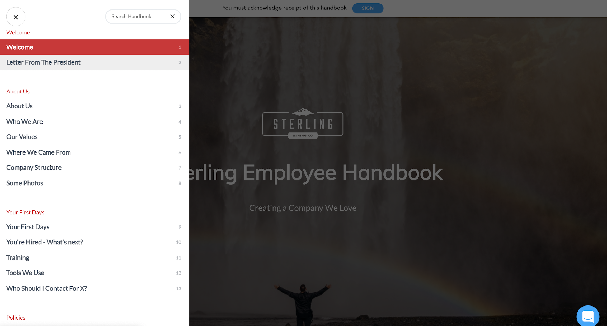This screenshot has height=326, width=607.
Task: Open Letter From The President page
Action: pyautogui.click(x=44, y=62)
